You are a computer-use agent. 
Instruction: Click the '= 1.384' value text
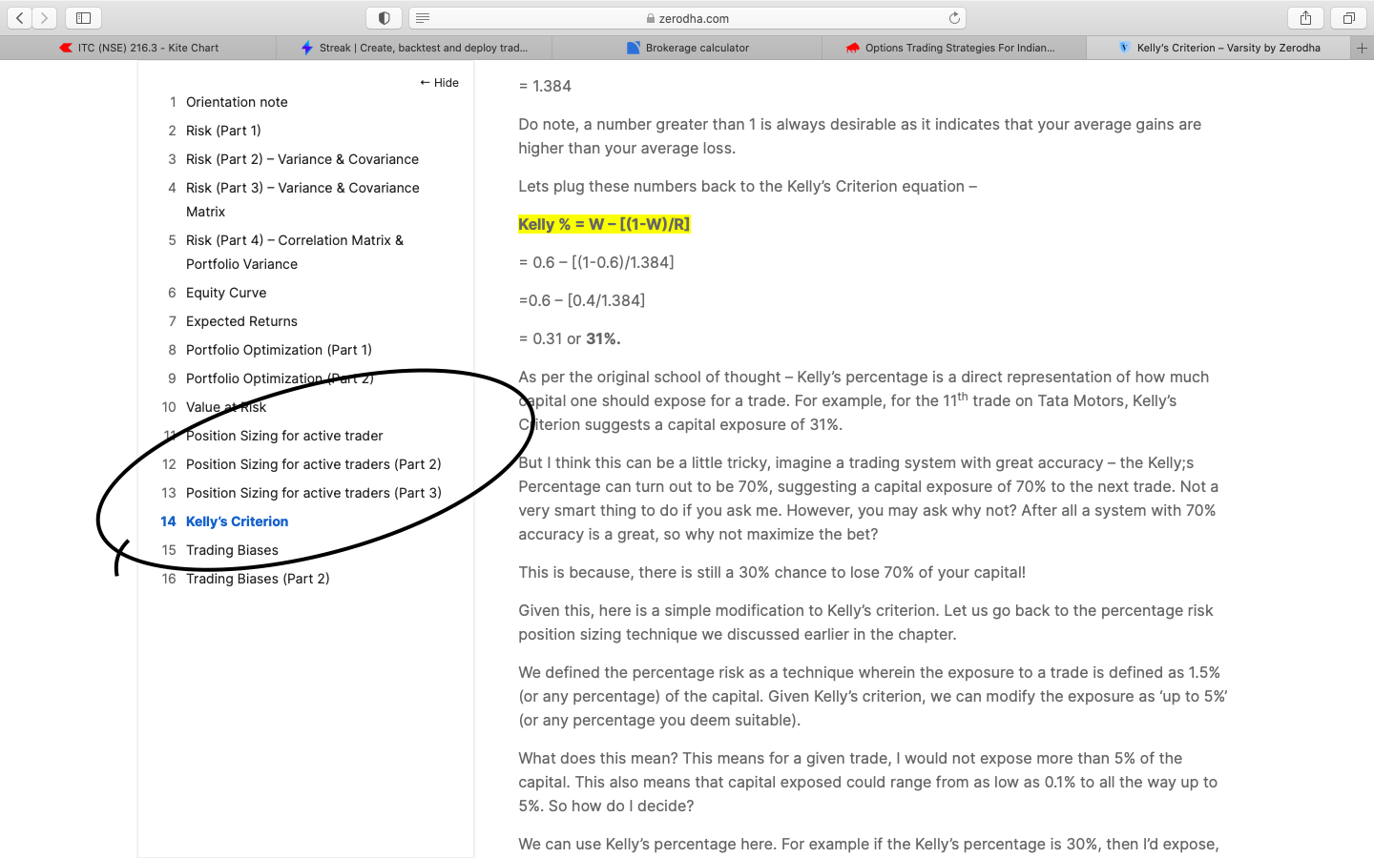545,86
